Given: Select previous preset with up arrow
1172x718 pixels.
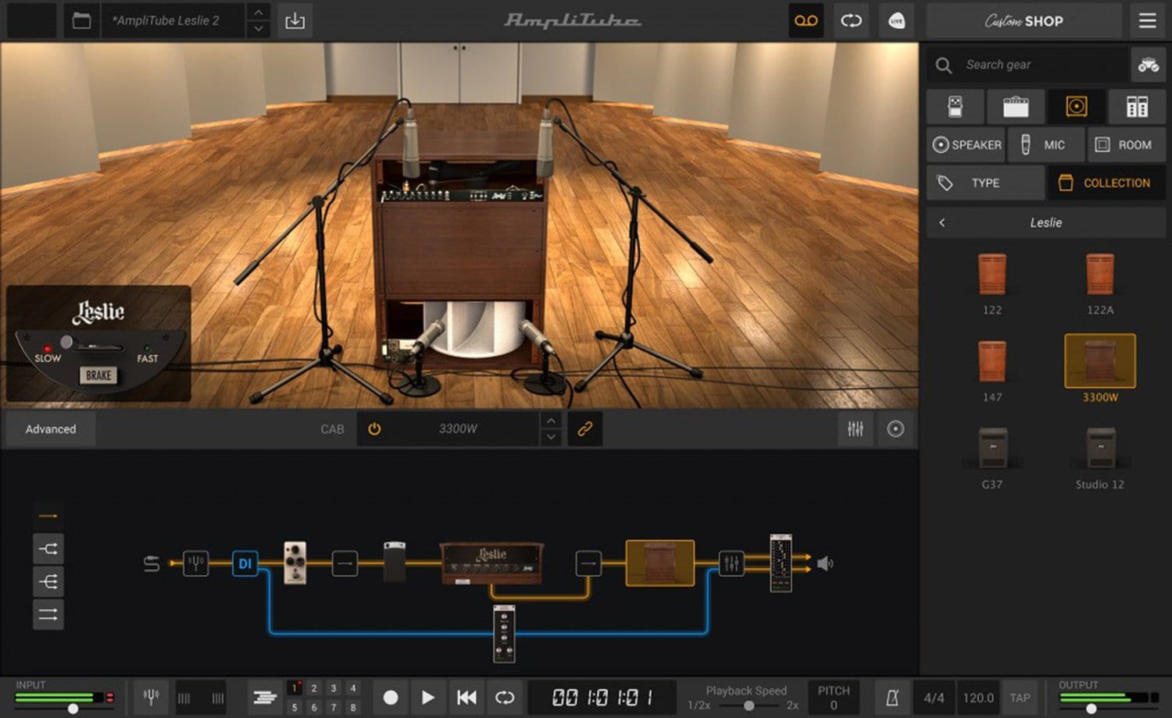Looking at the screenshot, I should (x=258, y=12).
